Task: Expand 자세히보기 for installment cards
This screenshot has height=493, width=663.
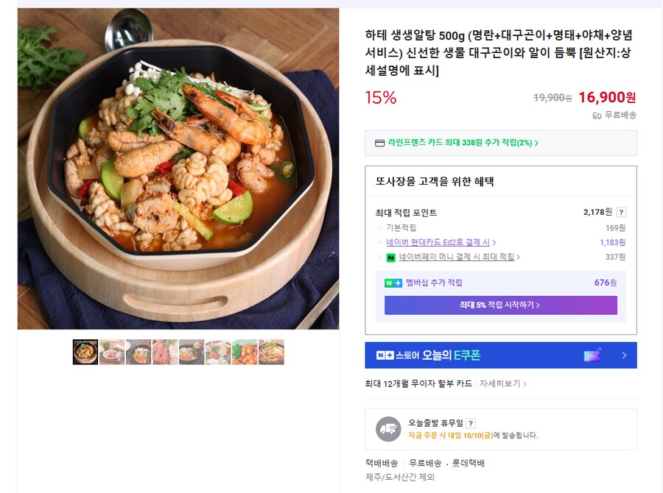Action: pyautogui.click(x=503, y=383)
